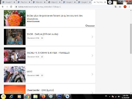132x99 pixels.
Task: Open the Brûlez plus de graisse ad
Action: point(55,17)
